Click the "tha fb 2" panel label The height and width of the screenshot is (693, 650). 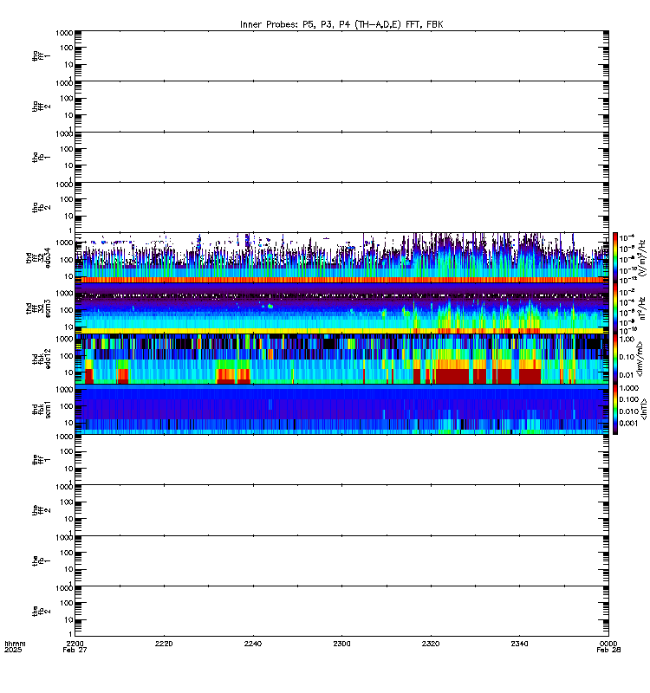(x=42, y=207)
